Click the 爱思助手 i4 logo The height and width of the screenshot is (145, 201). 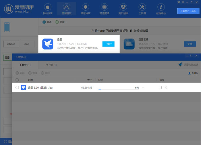click(19, 9)
